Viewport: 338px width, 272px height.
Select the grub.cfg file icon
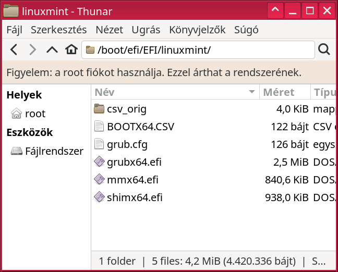click(99, 144)
